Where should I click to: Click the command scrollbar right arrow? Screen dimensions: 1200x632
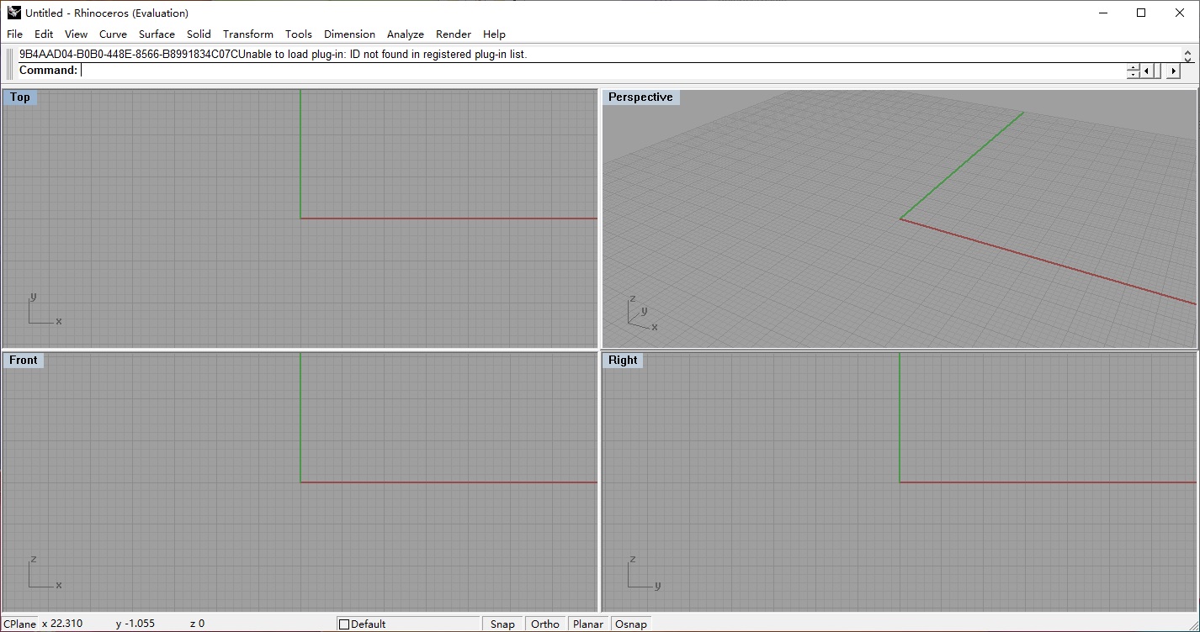point(1174,71)
